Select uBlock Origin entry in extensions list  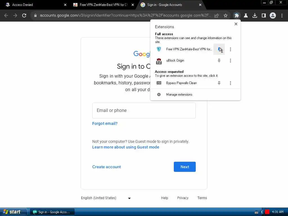[x=175, y=60]
